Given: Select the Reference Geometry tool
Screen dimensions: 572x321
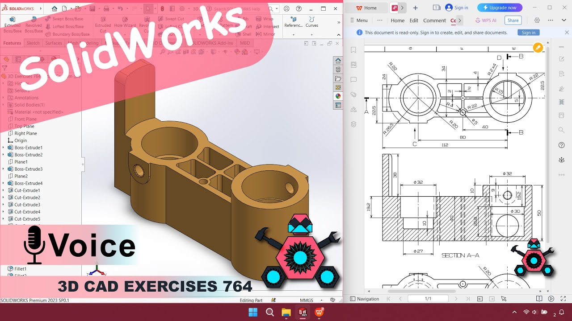Looking at the screenshot, I should pos(294,22).
